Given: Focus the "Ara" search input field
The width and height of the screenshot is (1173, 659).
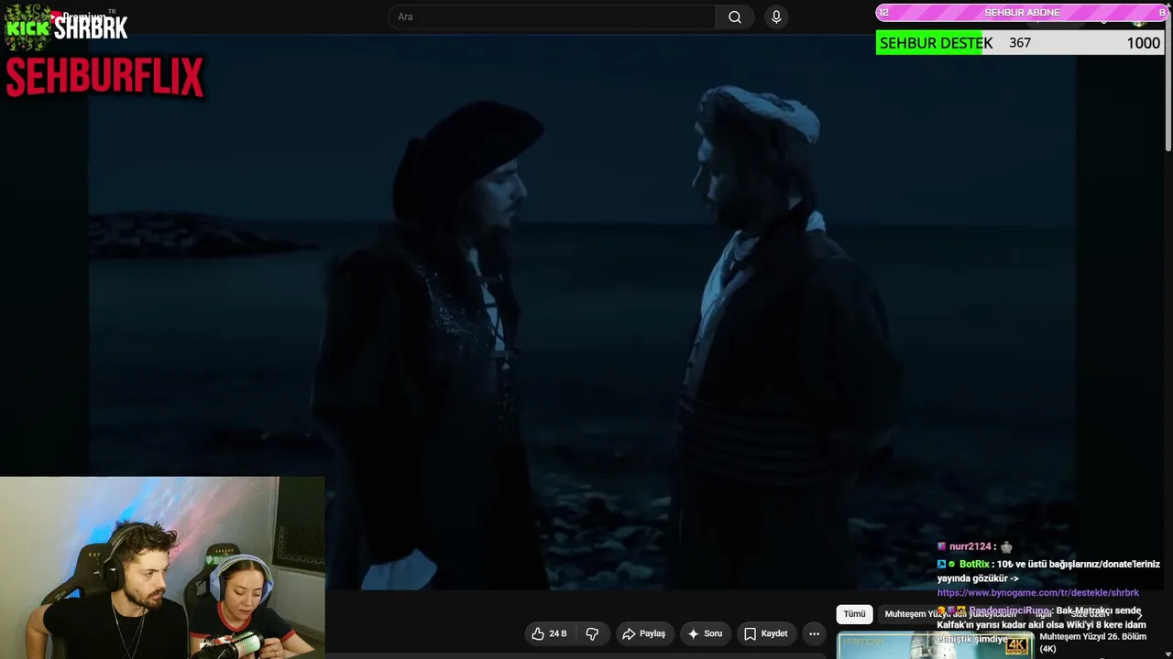Looking at the screenshot, I should [552, 16].
